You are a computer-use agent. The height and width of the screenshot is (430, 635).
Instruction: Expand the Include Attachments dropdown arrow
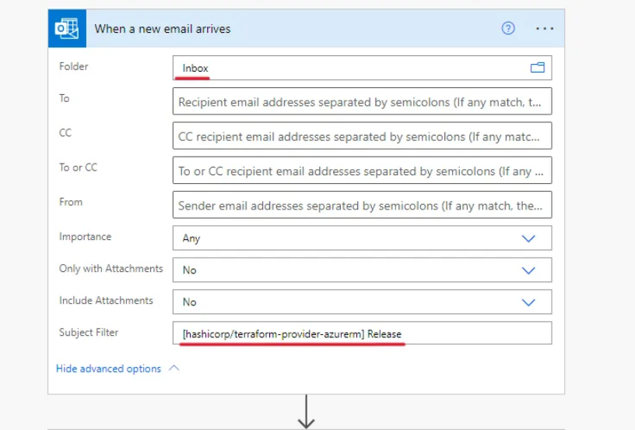[x=528, y=302]
